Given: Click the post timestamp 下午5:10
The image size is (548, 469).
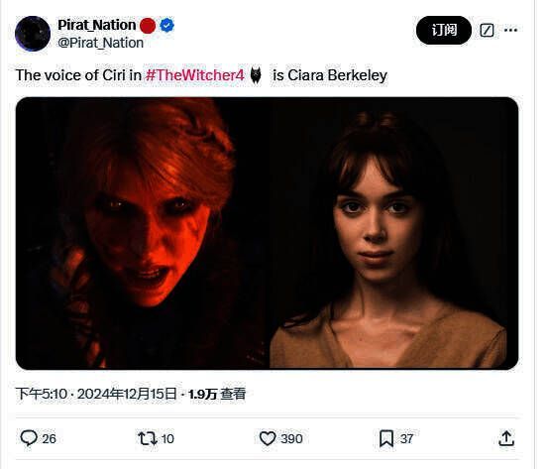Looking at the screenshot, I should 42,395.
